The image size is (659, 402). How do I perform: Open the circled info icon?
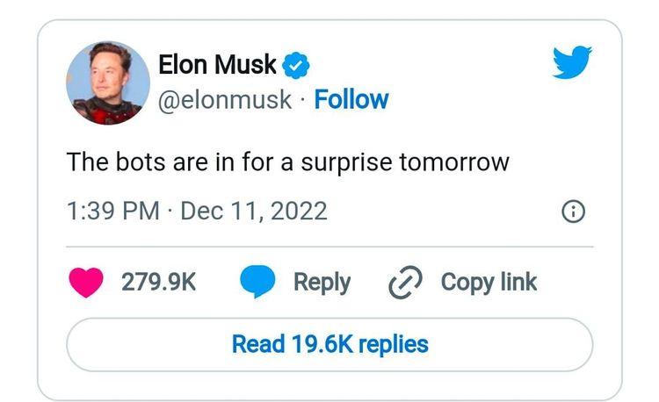(x=573, y=212)
